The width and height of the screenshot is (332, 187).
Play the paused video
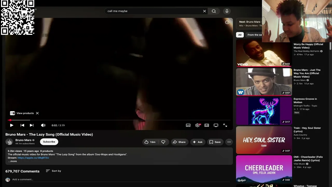[x=12, y=125]
